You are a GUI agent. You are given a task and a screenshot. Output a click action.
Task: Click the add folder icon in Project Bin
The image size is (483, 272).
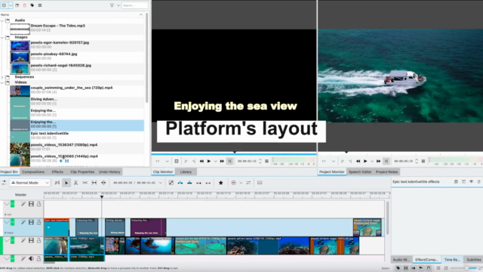tap(17, 5)
